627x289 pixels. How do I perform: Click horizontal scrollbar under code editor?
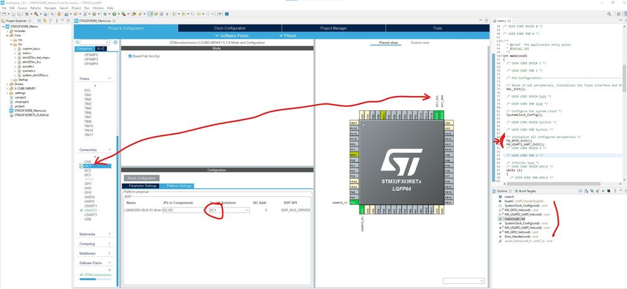(x=554, y=184)
